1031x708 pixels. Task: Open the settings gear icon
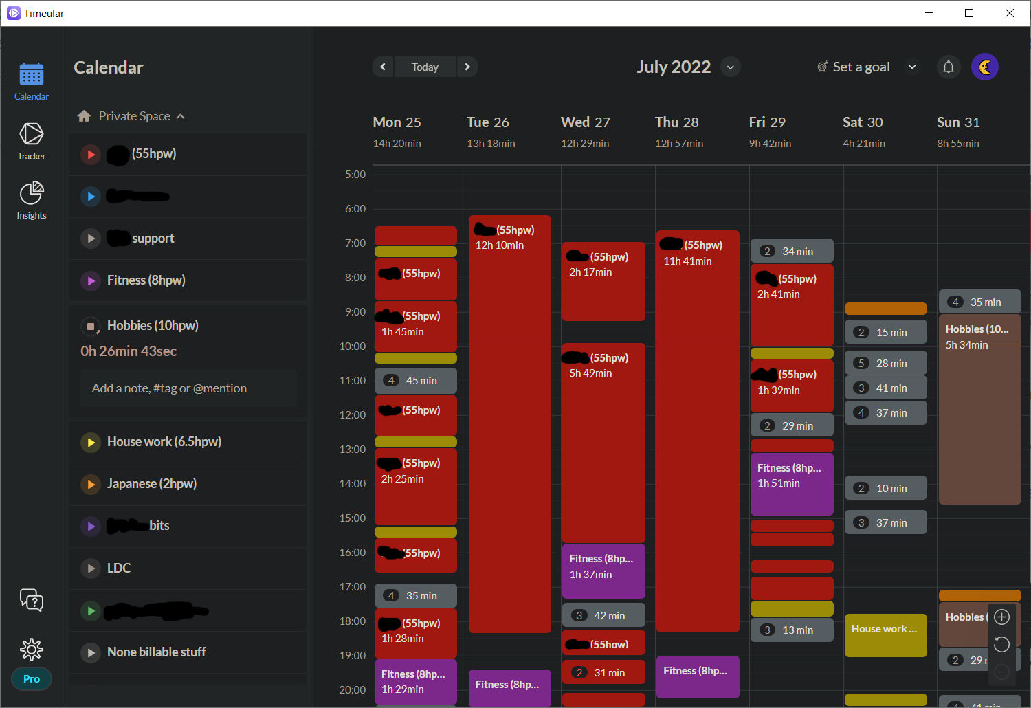tap(32, 649)
